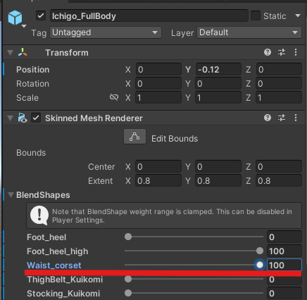Toggle the Ichigo_FullBody active checkbox

[41, 15]
